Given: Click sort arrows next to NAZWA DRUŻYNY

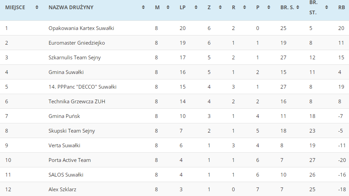Looking at the screenshot, I should (143, 7).
